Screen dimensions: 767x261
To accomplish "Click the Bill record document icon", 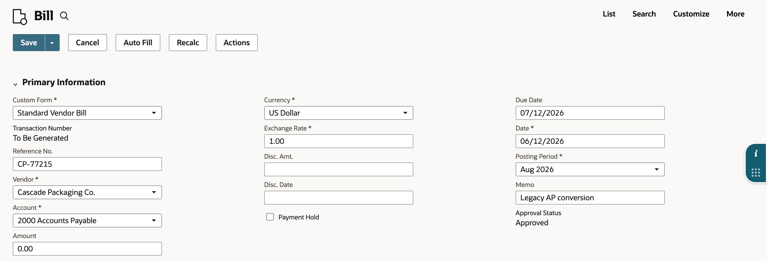I will tap(20, 17).
